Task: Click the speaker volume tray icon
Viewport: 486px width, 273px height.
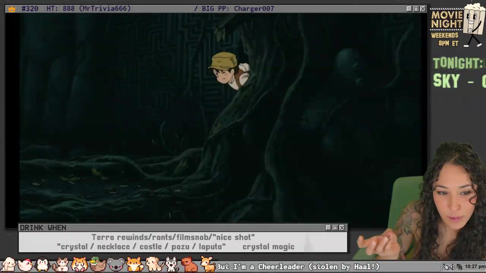Action: 453,267
